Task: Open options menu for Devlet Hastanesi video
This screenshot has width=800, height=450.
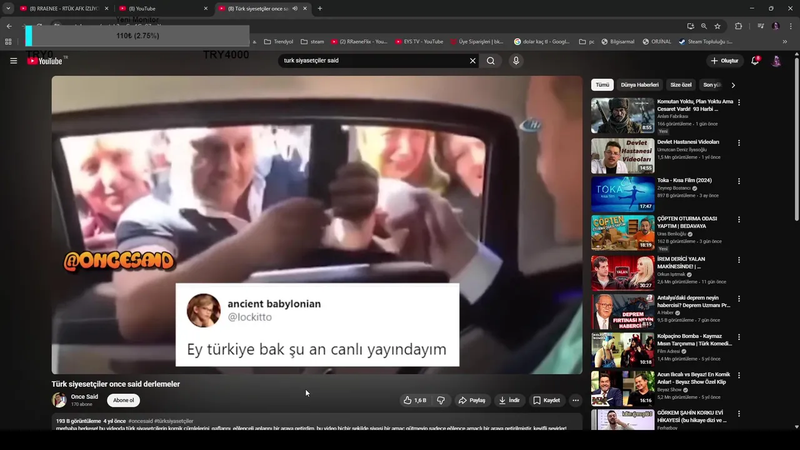Action: click(x=739, y=142)
